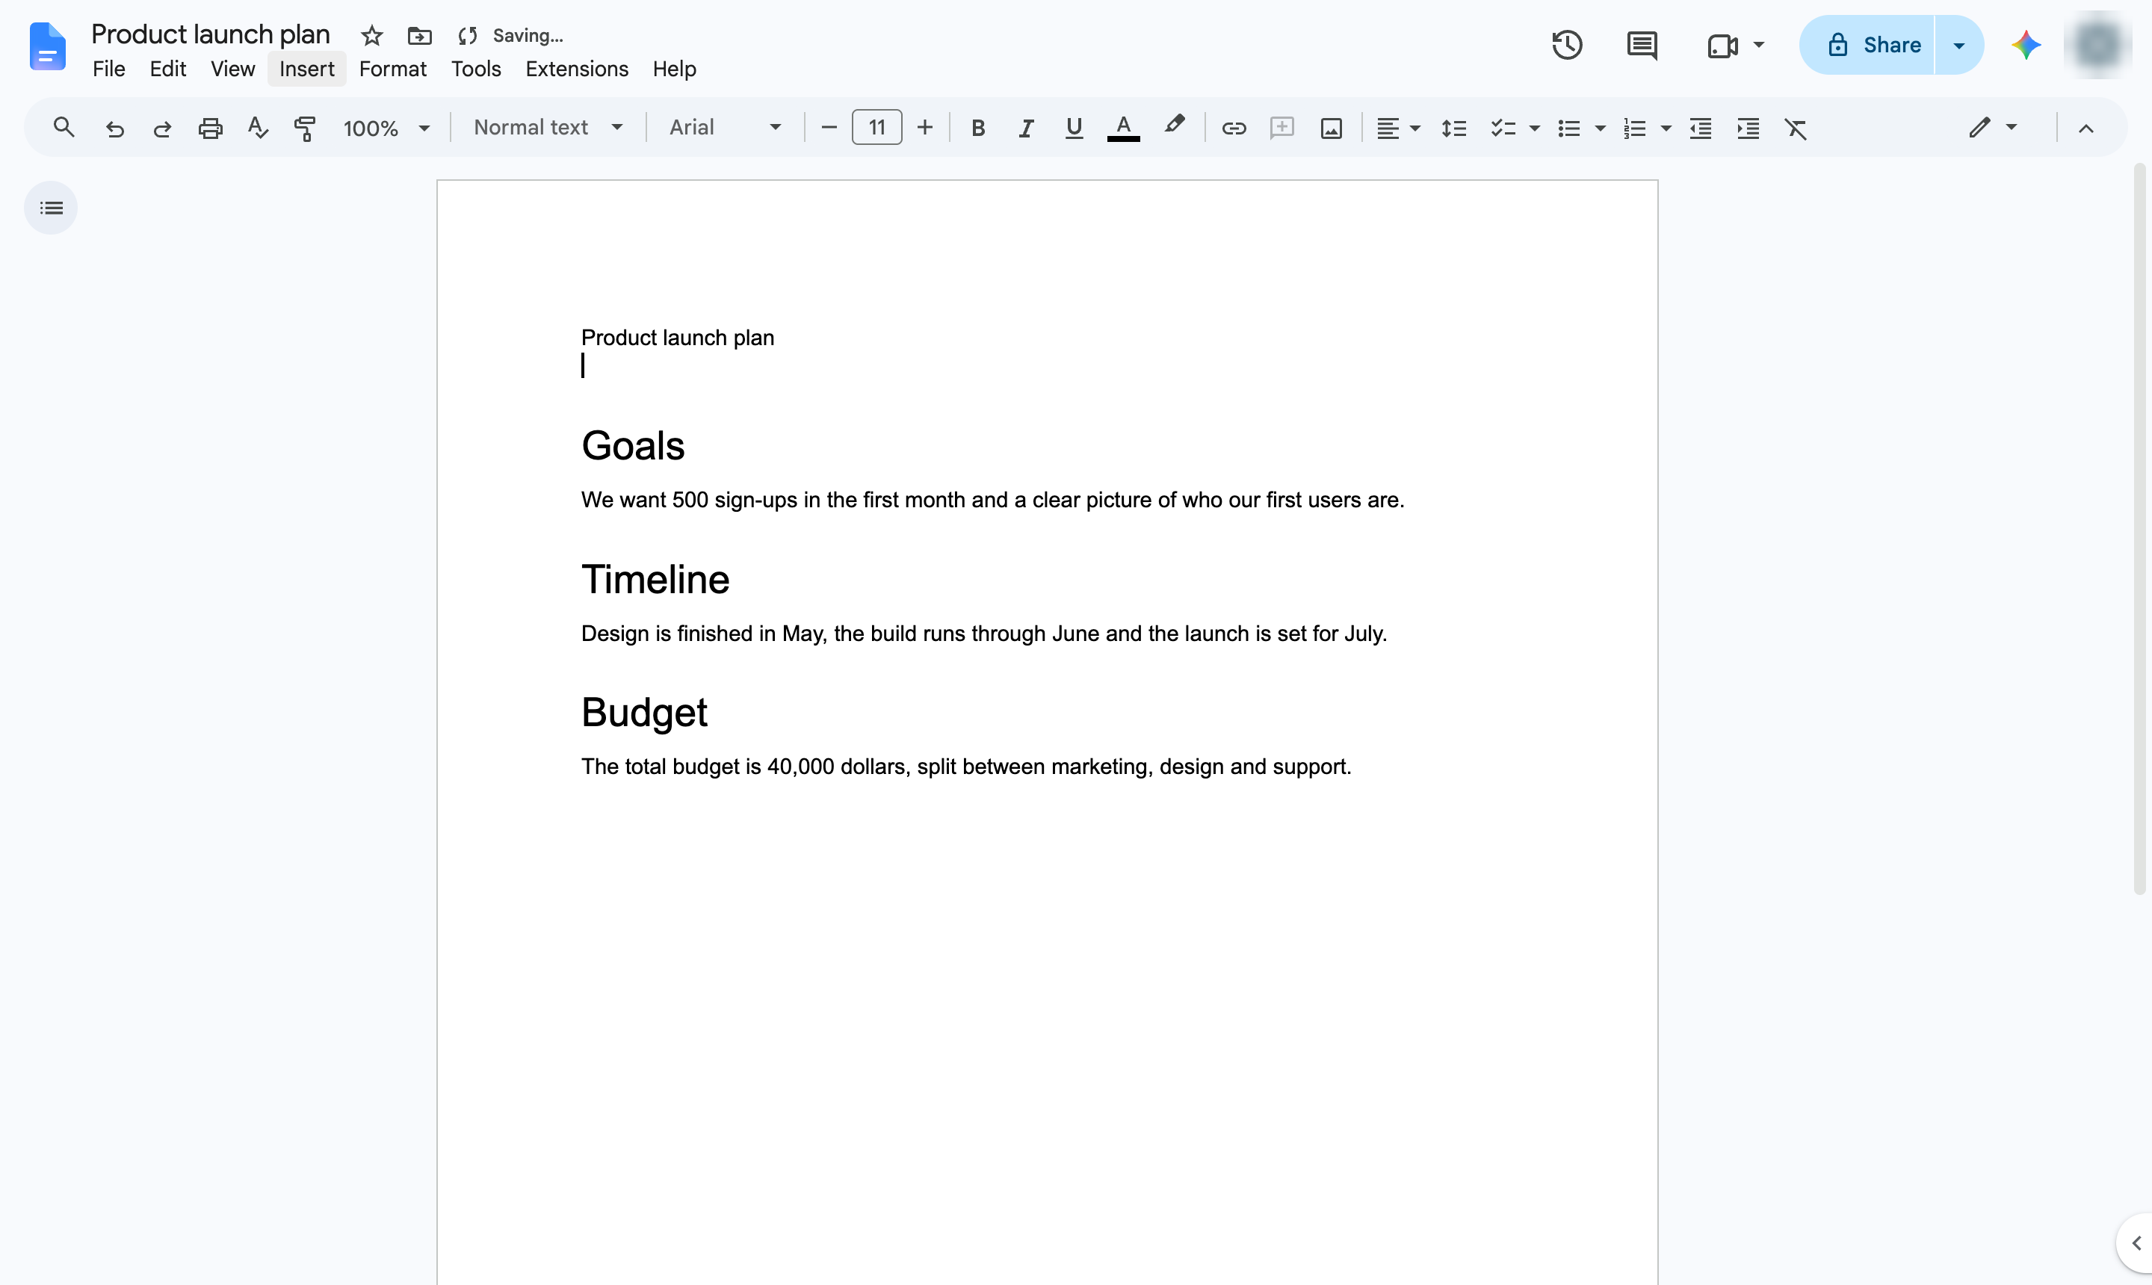Toggle bold formatting
The image size is (2152, 1285).
(977, 128)
